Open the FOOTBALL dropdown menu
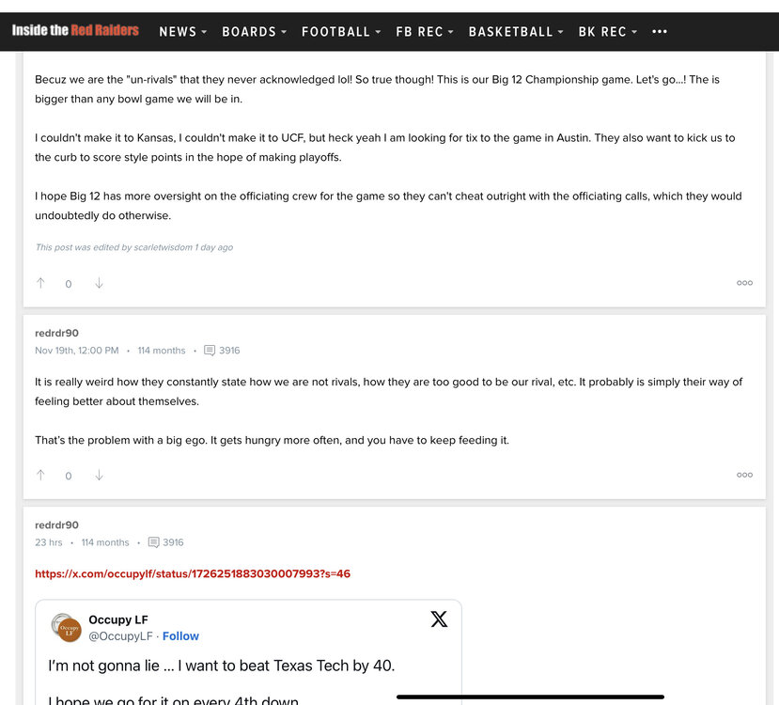The width and height of the screenshot is (779, 705). pos(341,32)
